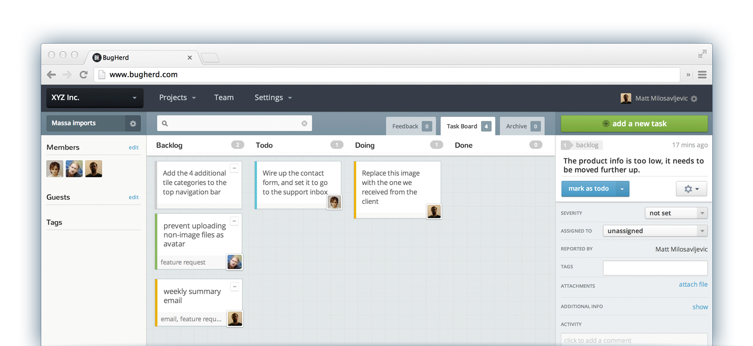Viewport: 753px width, 346px height.
Task: Open the 'Wire up the contact form' task card
Action: point(298,185)
